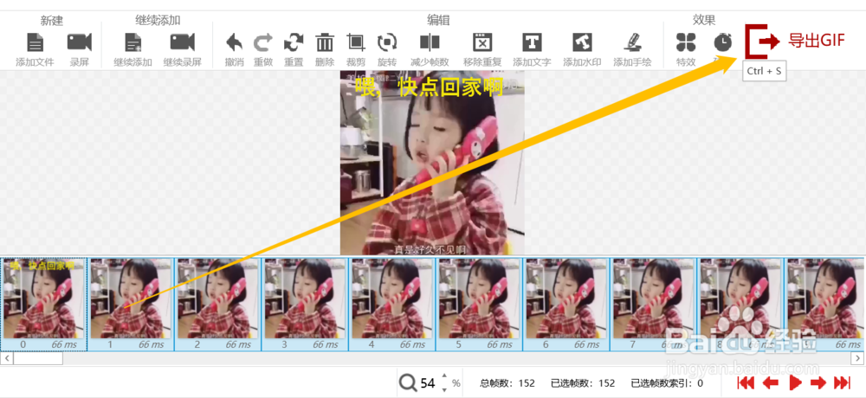Select frame 7 thumbnail
Image resolution: width=866 pixels, height=398 pixels.
654,305
